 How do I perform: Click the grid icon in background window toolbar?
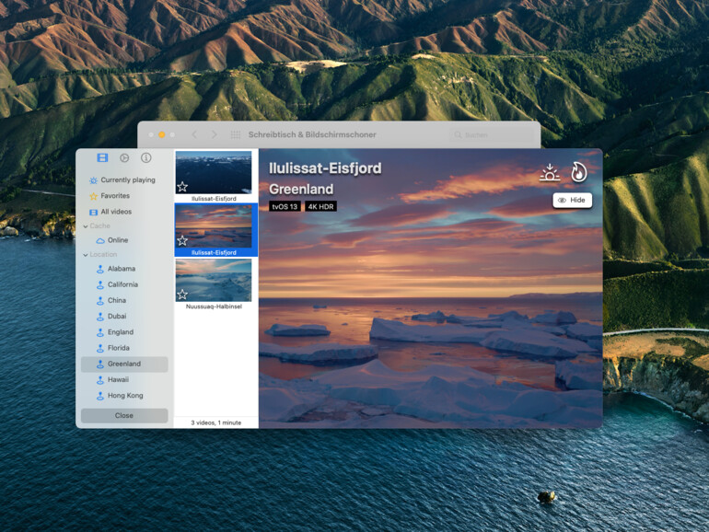coord(236,134)
